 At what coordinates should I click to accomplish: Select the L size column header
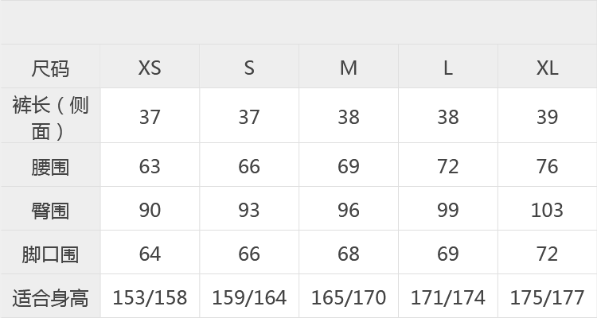coord(447,66)
